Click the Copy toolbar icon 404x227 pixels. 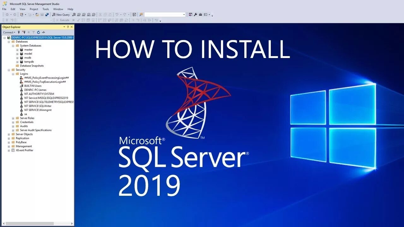105,15
